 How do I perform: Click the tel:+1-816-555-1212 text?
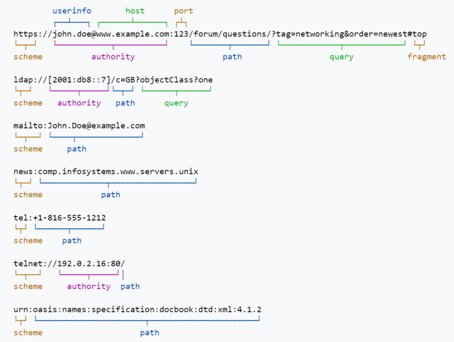[x=60, y=217]
